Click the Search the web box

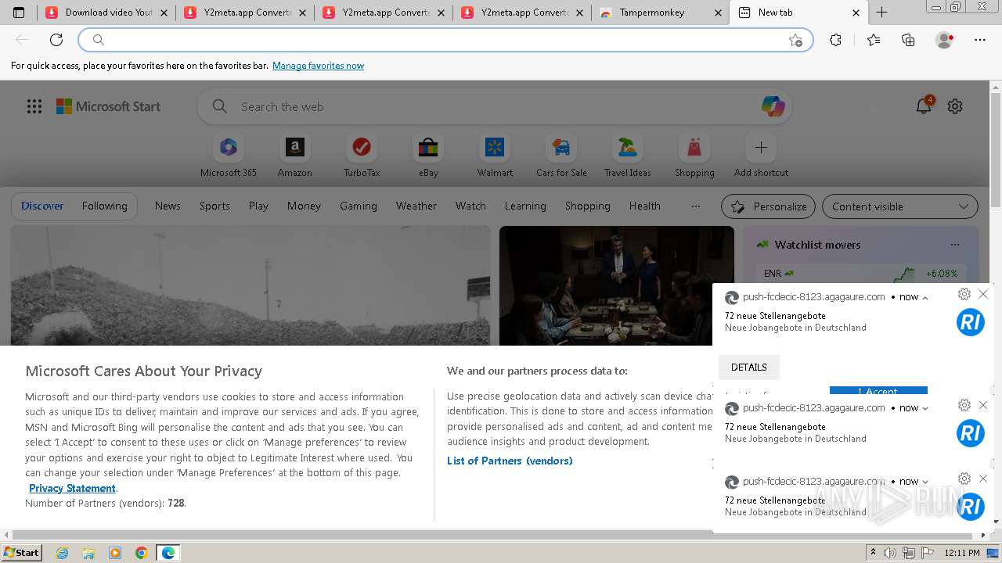(x=493, y=106)
